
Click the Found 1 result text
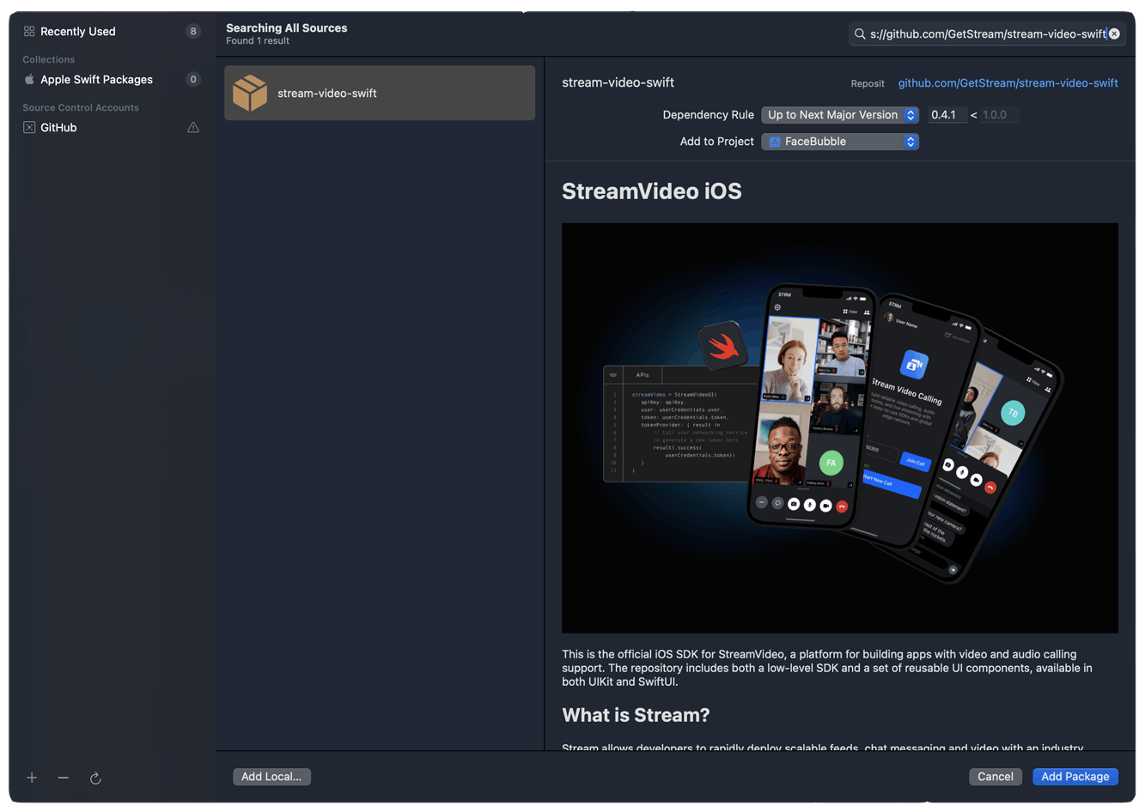[258, 41]
